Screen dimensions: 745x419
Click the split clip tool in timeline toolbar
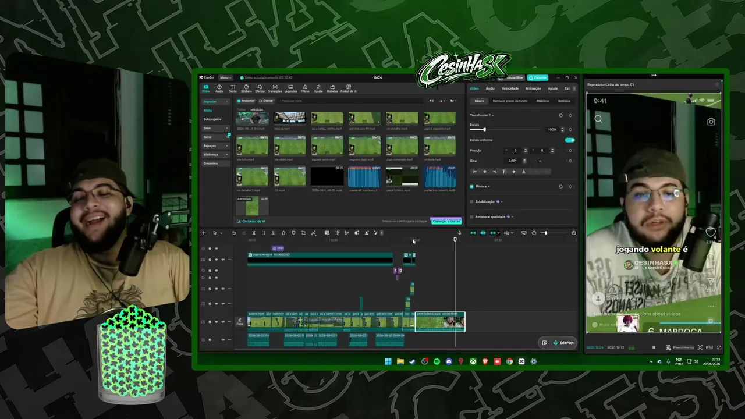(x=254, y=233)
